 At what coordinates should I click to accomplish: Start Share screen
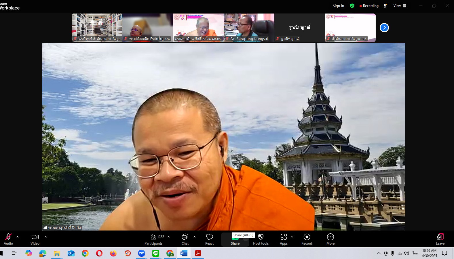[x=235, y=239]
